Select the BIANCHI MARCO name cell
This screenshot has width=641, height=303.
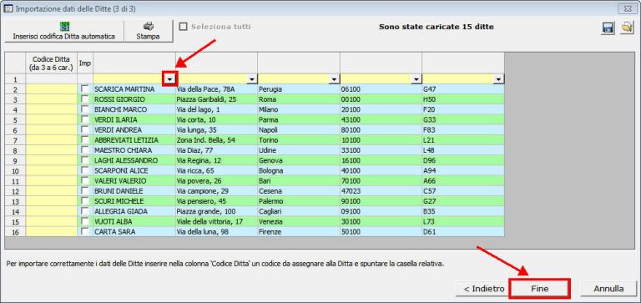(134, 109)
